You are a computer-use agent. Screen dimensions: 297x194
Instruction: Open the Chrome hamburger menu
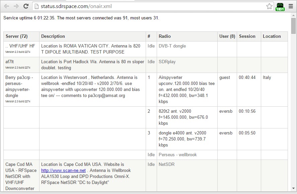291,6
